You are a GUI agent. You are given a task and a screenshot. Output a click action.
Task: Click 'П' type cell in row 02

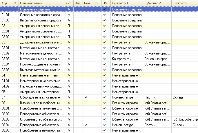click(69, 26)
